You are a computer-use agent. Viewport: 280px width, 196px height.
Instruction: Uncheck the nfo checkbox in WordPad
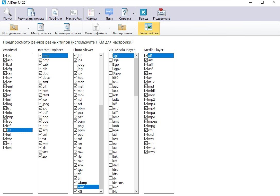point(5,113)
